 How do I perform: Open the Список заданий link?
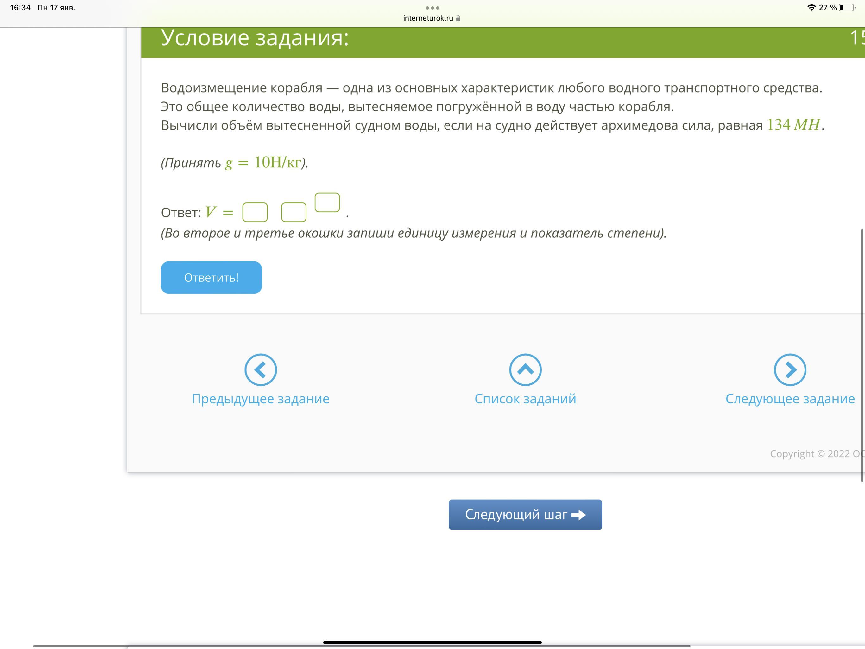525,399
